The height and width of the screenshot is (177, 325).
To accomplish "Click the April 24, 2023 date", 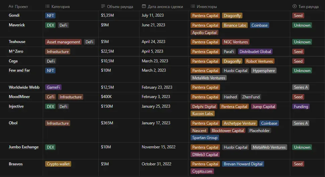I will [153, 42].
